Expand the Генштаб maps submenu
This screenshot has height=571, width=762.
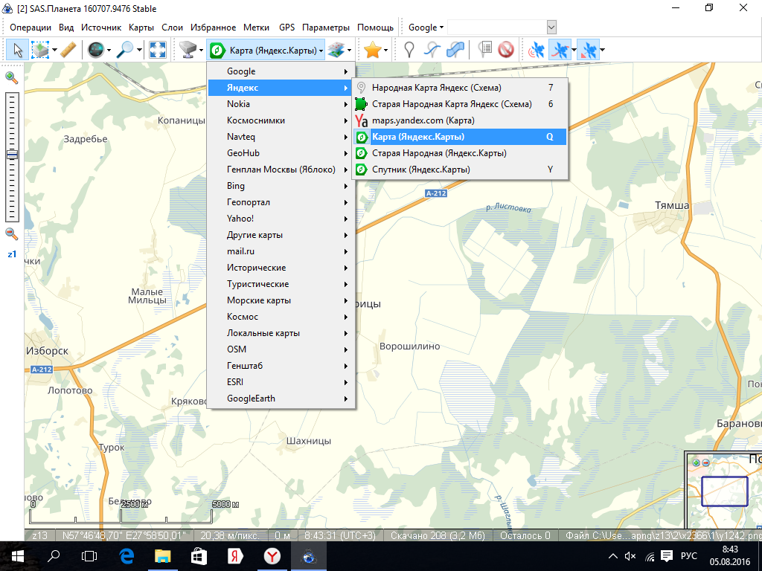(281, 366)
